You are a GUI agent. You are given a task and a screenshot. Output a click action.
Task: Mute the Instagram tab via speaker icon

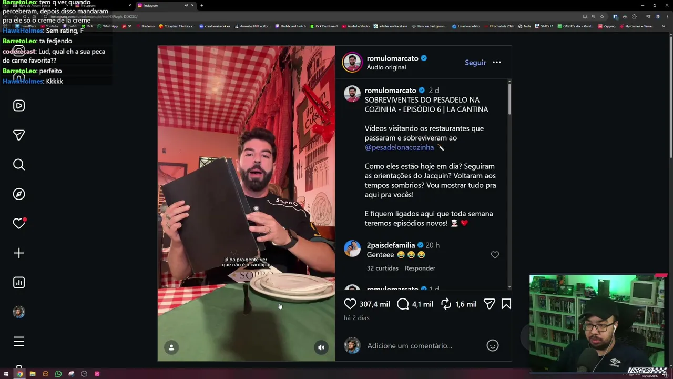click(186, 5)
